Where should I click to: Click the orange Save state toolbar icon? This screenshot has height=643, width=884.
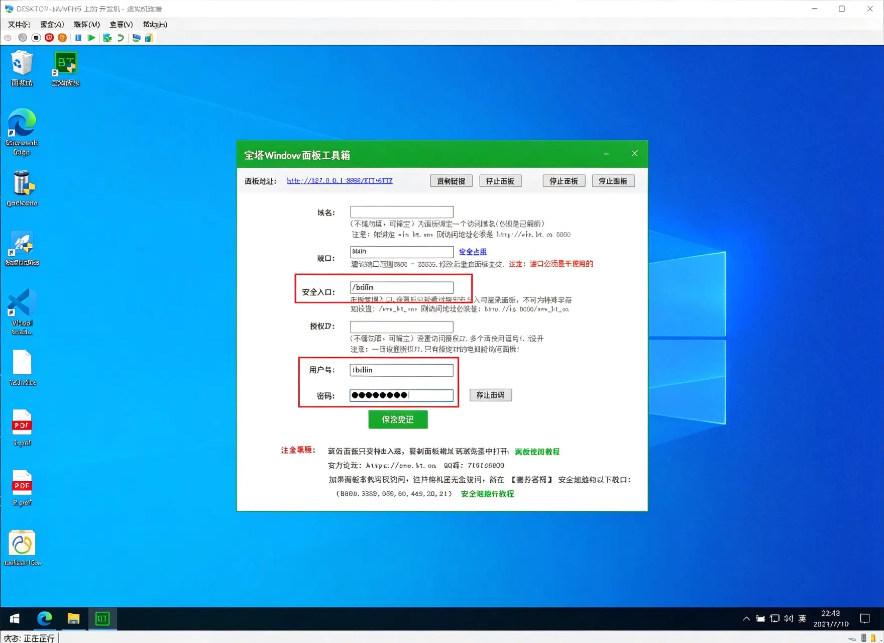coord(62,38)
